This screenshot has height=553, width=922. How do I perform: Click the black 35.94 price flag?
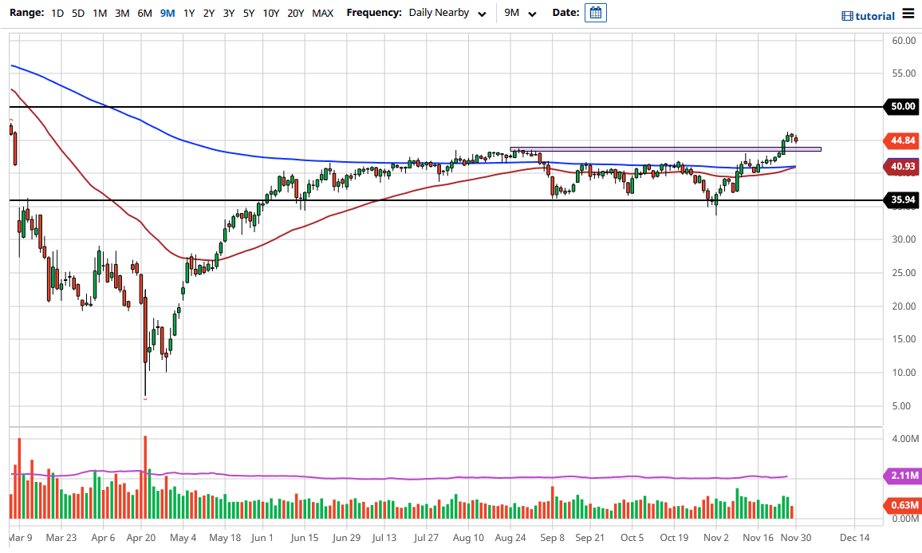point(904,200)
